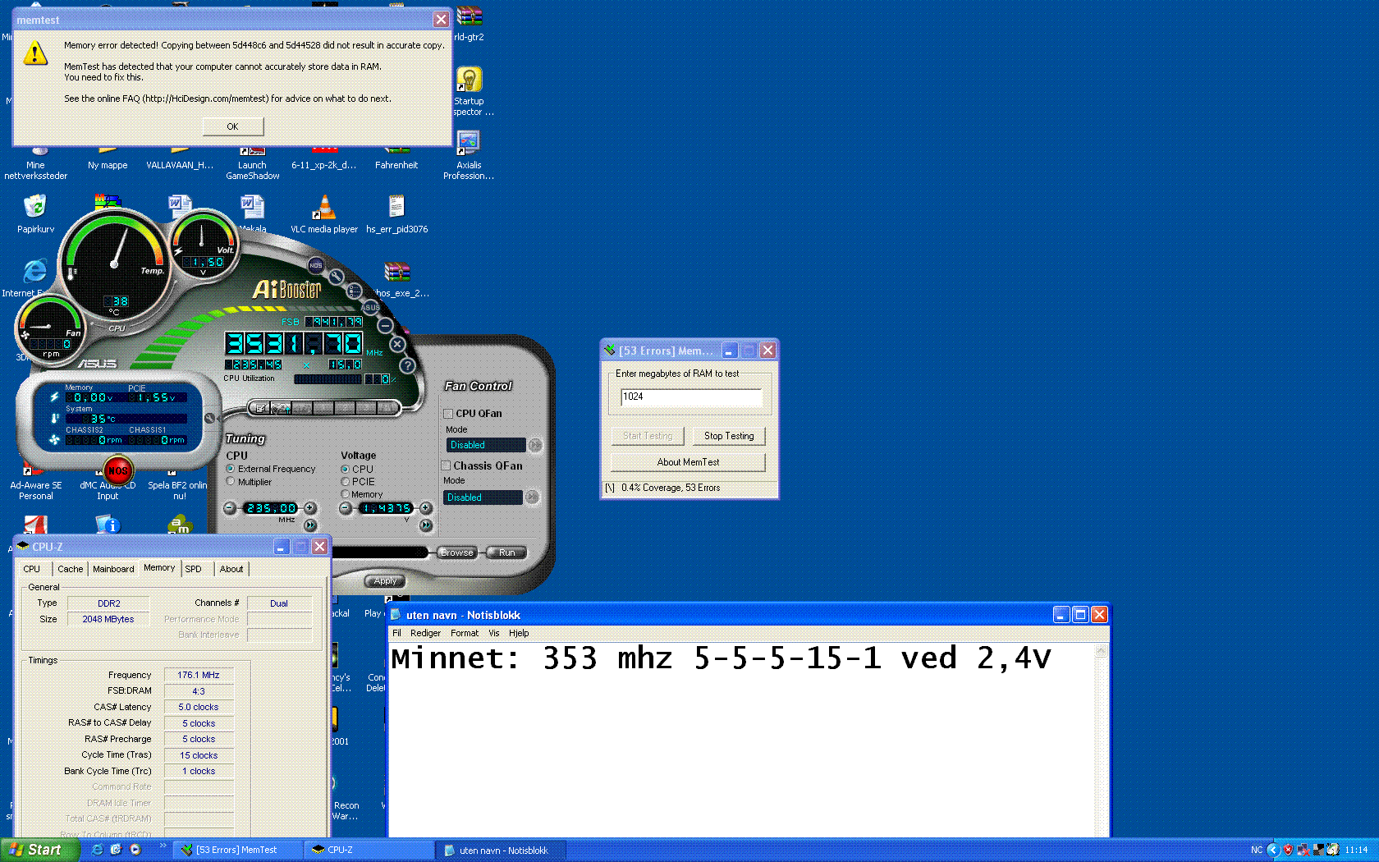Switch to the SPD tab in CPU-Z
Viewport: 1379px width, 862px height.
tap(194, 569)
